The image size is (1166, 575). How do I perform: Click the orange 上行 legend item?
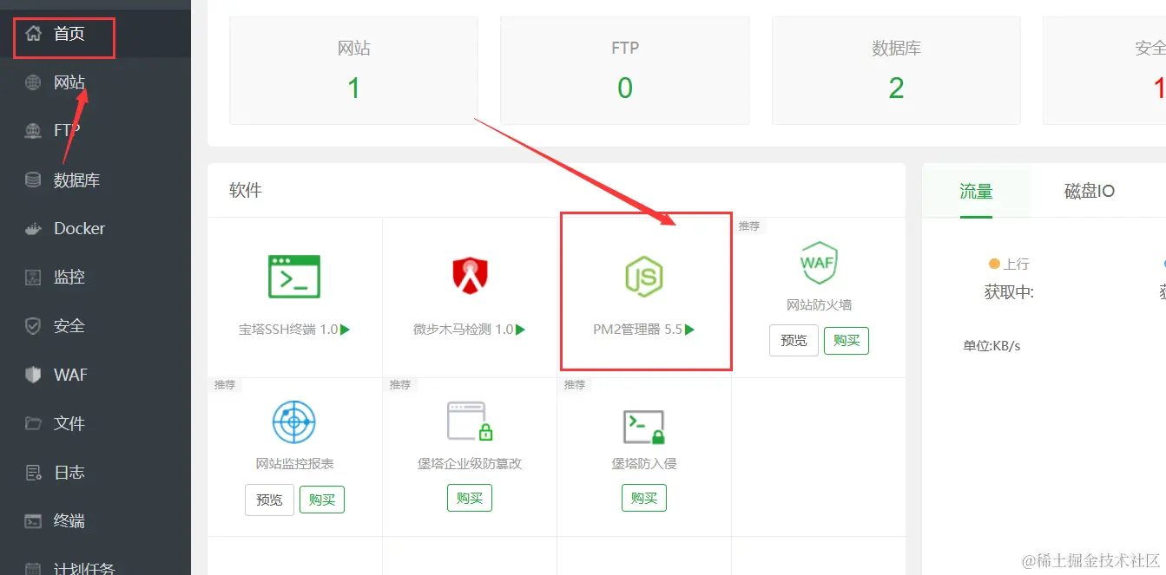click(1009, 264)
